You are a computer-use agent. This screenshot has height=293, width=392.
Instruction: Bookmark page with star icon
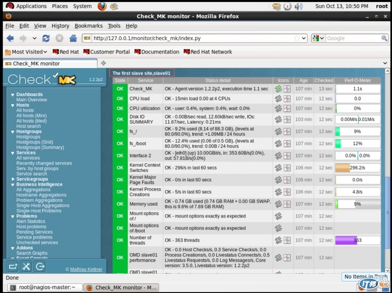(x=297, y=38)
